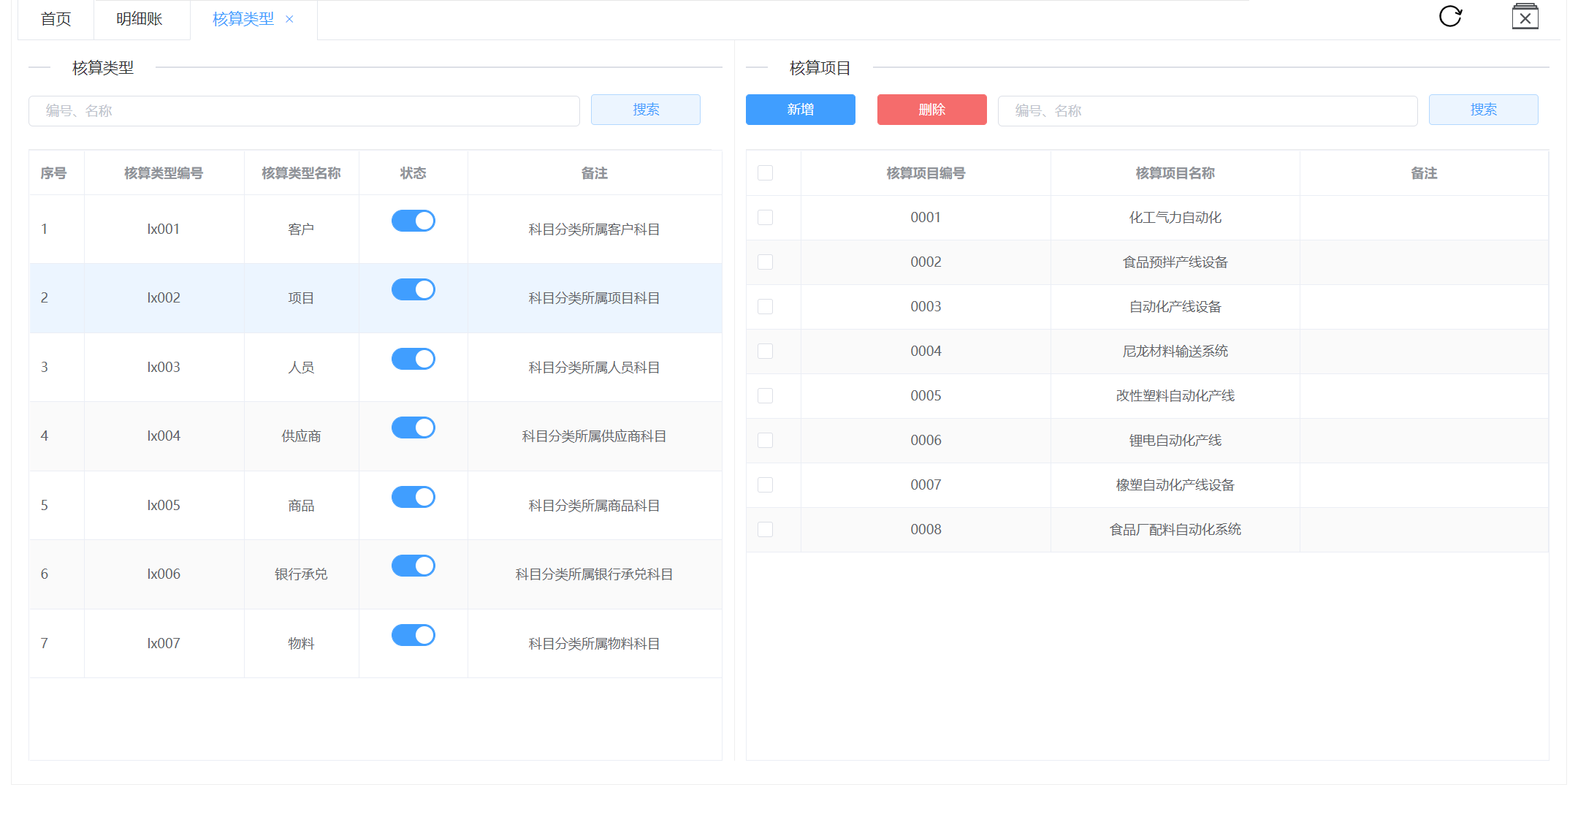Click 搜索 button in 核算类型 panel
Screen dimensions: 1578x817
645,110
